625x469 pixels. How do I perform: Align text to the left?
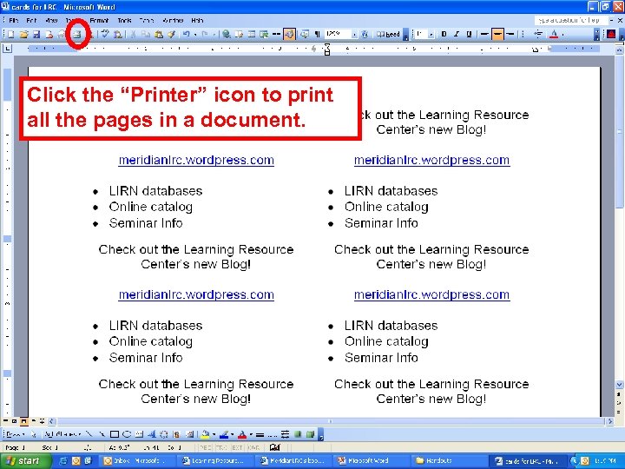(484, 34)
